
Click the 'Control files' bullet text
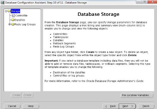(60, 34)
